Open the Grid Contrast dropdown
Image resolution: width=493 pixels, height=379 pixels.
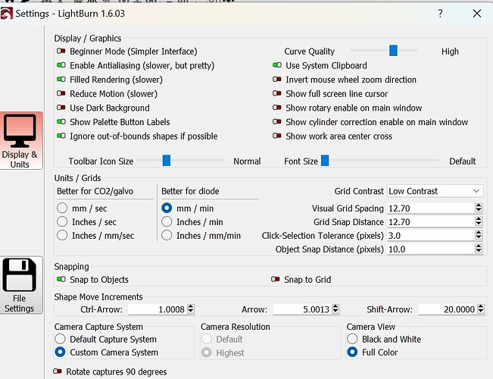[435, 191]
